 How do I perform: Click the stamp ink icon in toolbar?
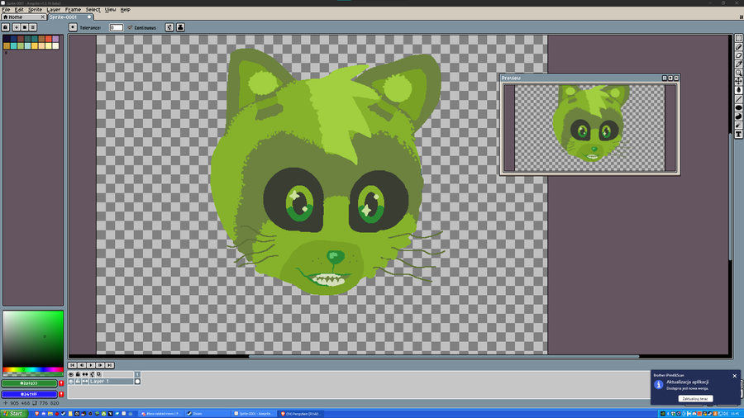pyautogui.click(x=181, y=27)
